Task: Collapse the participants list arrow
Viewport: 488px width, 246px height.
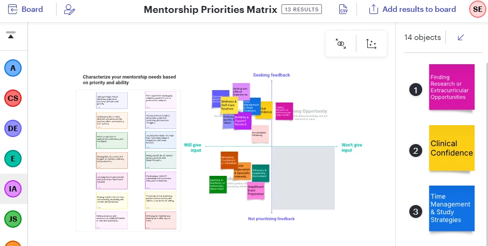Action: coord(11,35)
